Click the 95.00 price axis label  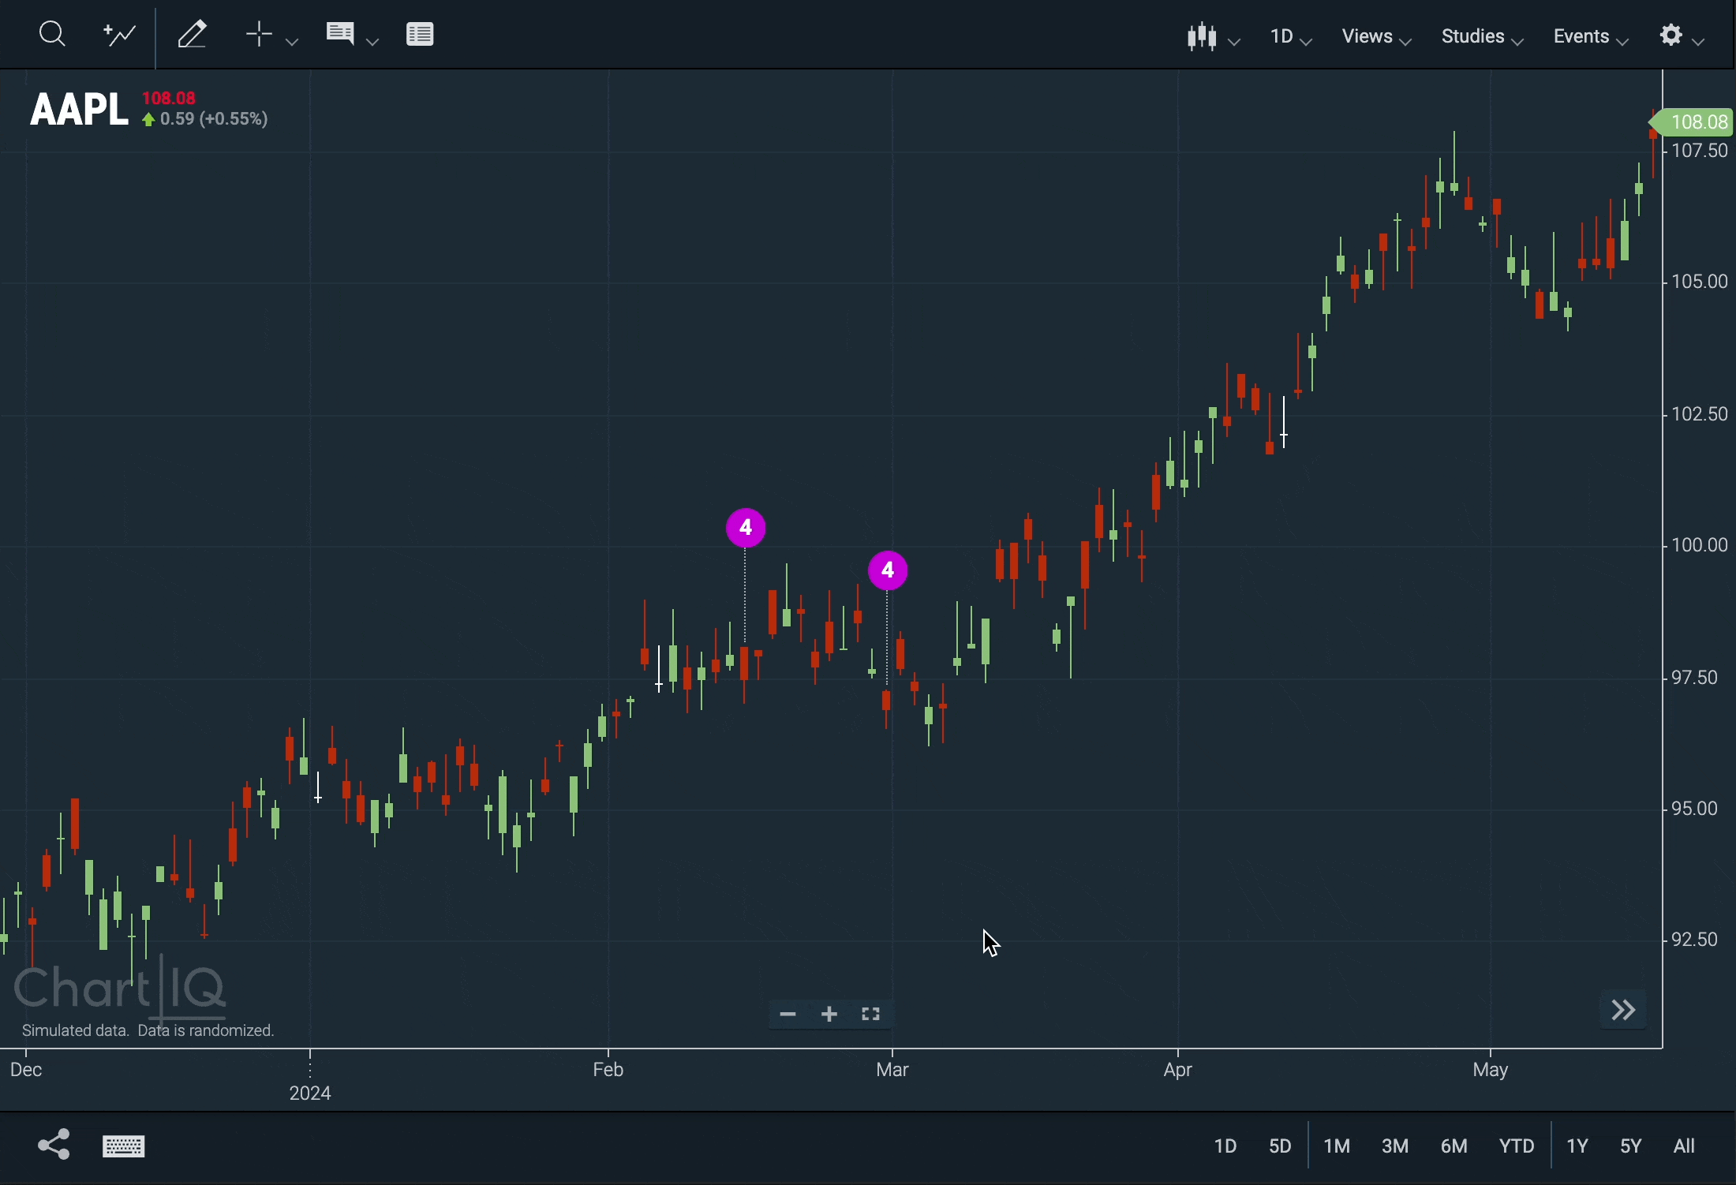point(1695,809)
